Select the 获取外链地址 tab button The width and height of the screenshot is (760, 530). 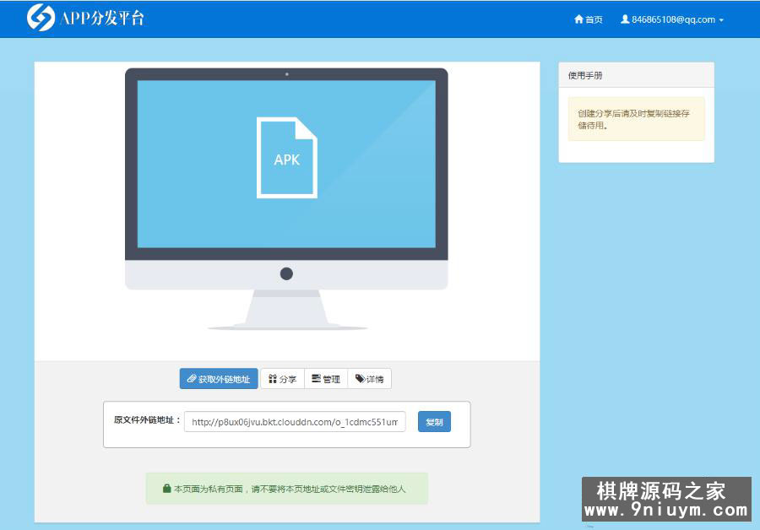tap(219, 379)
